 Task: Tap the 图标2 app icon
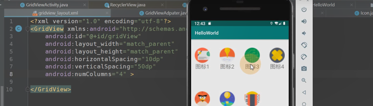click(227, 55)
